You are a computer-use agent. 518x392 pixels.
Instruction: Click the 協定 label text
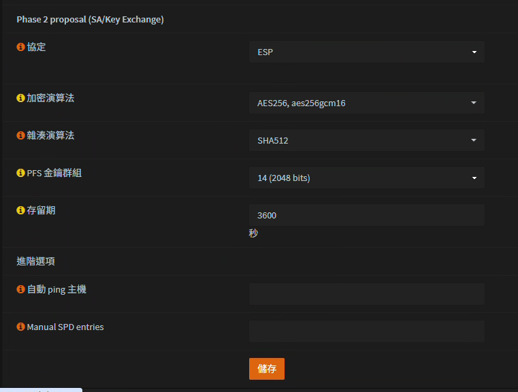(36, 47)
